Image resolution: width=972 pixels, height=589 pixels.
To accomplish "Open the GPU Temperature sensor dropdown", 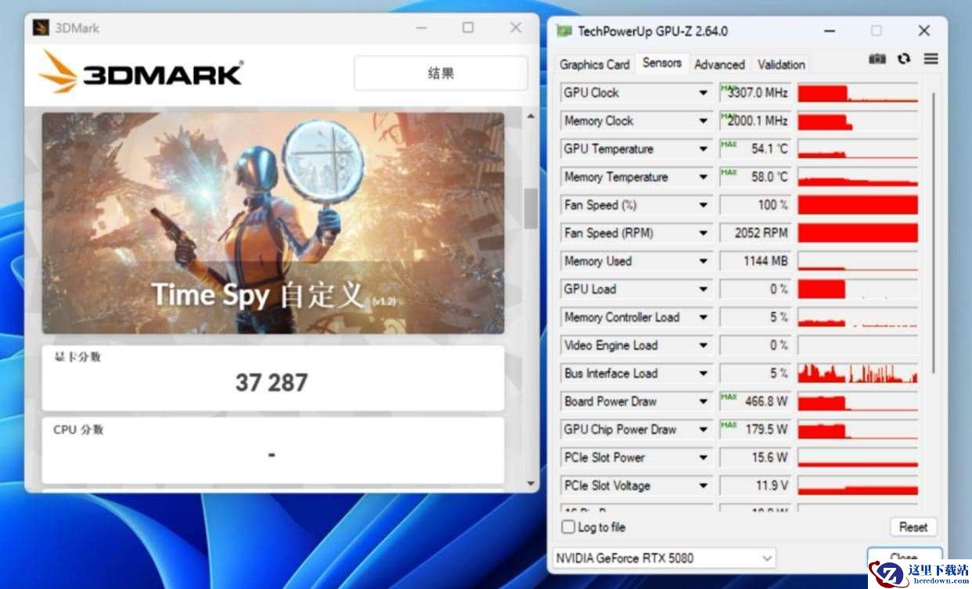I will point(703,149).
